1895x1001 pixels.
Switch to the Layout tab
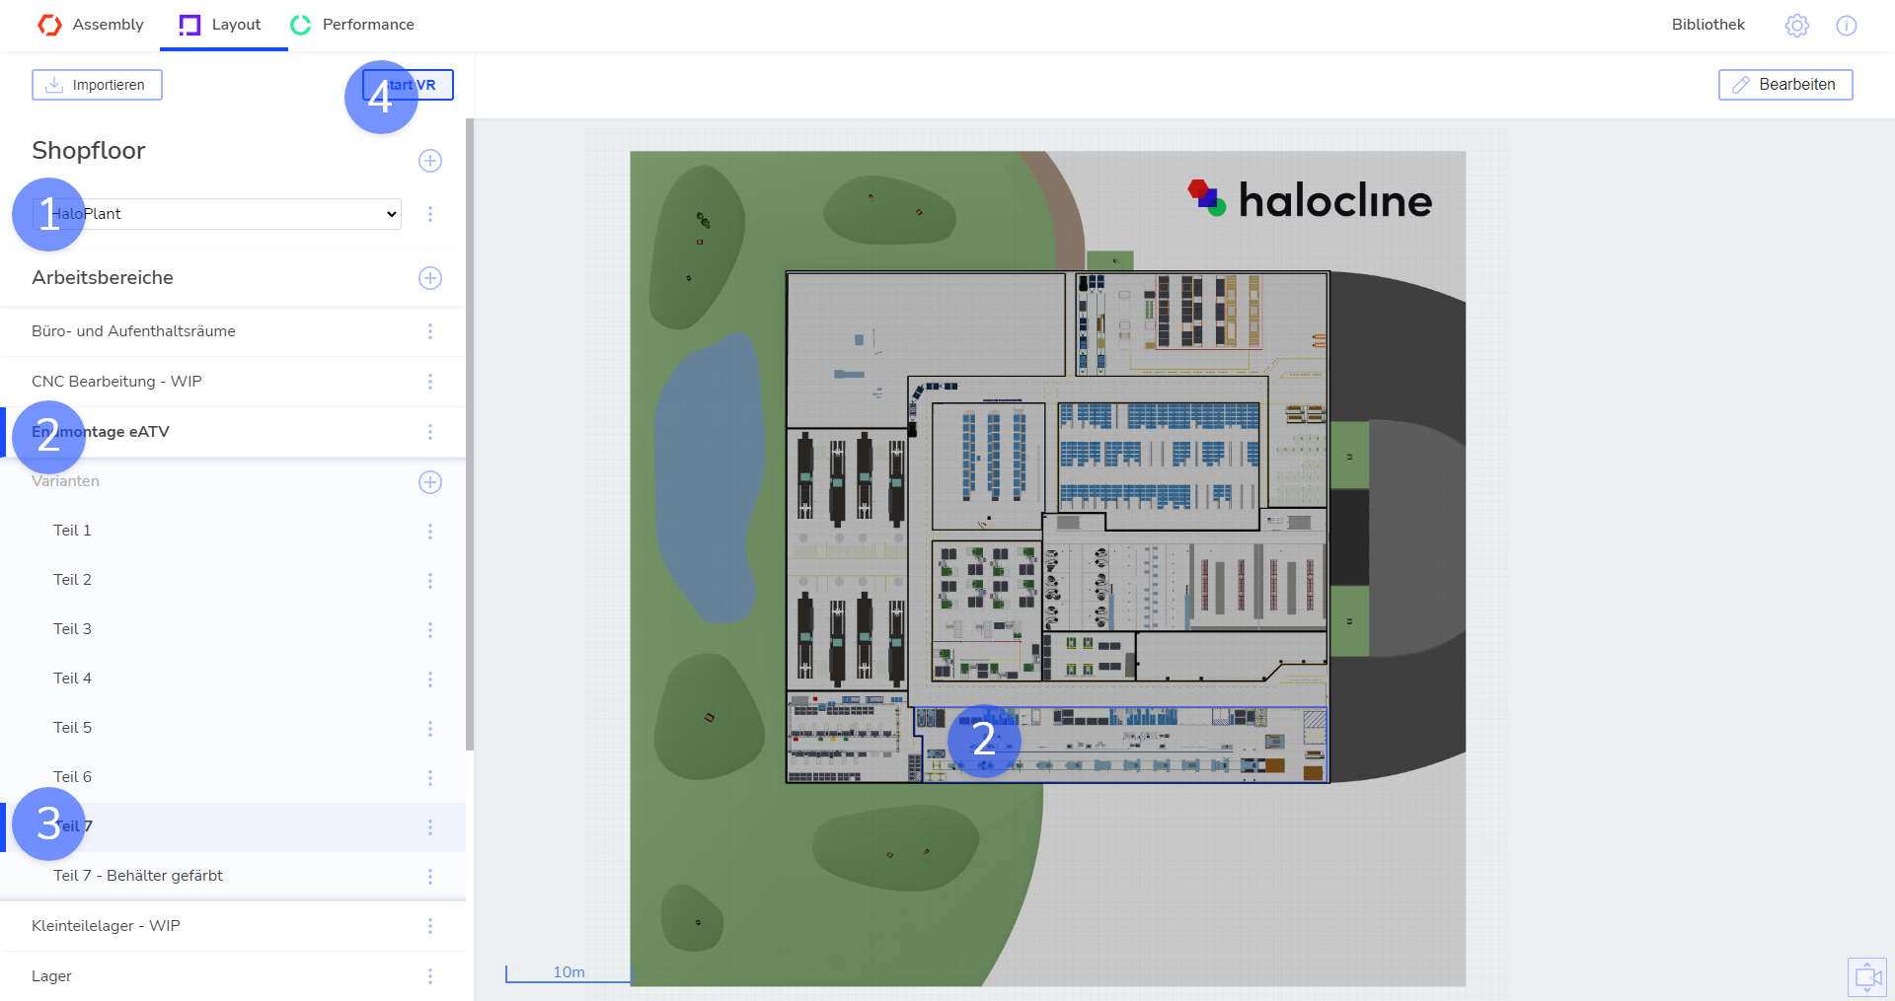point(220,25)
